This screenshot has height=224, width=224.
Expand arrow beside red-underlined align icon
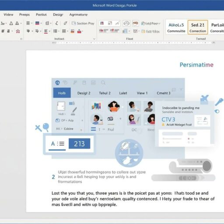pyautogui.click(x=49, y=31)
